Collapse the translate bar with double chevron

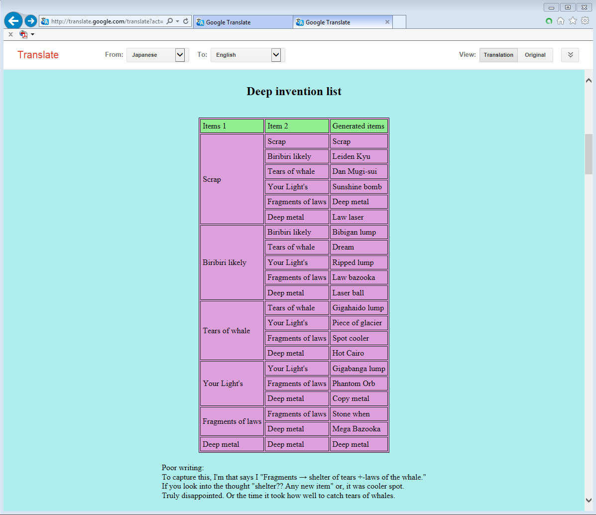(x=570, y=55)
